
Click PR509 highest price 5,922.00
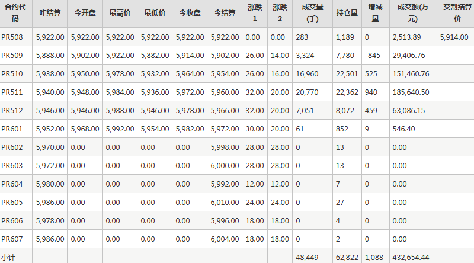pos(120,56)
